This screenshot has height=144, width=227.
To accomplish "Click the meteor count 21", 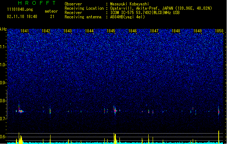I will pyautogui.click(x=52, y=17).
